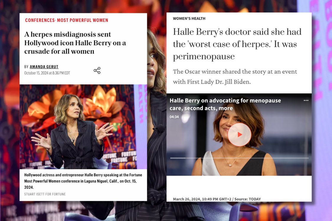Click the subheading mentioning Dr. Jill Biden

click(235, 77)
